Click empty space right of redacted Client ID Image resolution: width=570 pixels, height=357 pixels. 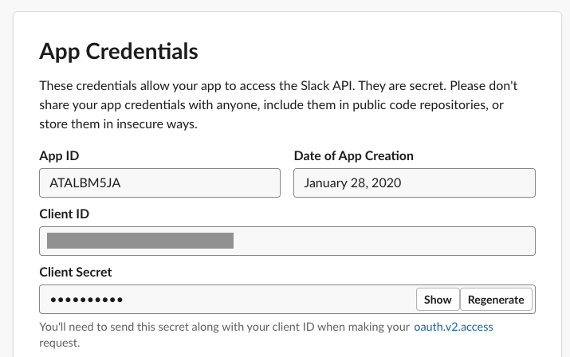coord(383,241)
